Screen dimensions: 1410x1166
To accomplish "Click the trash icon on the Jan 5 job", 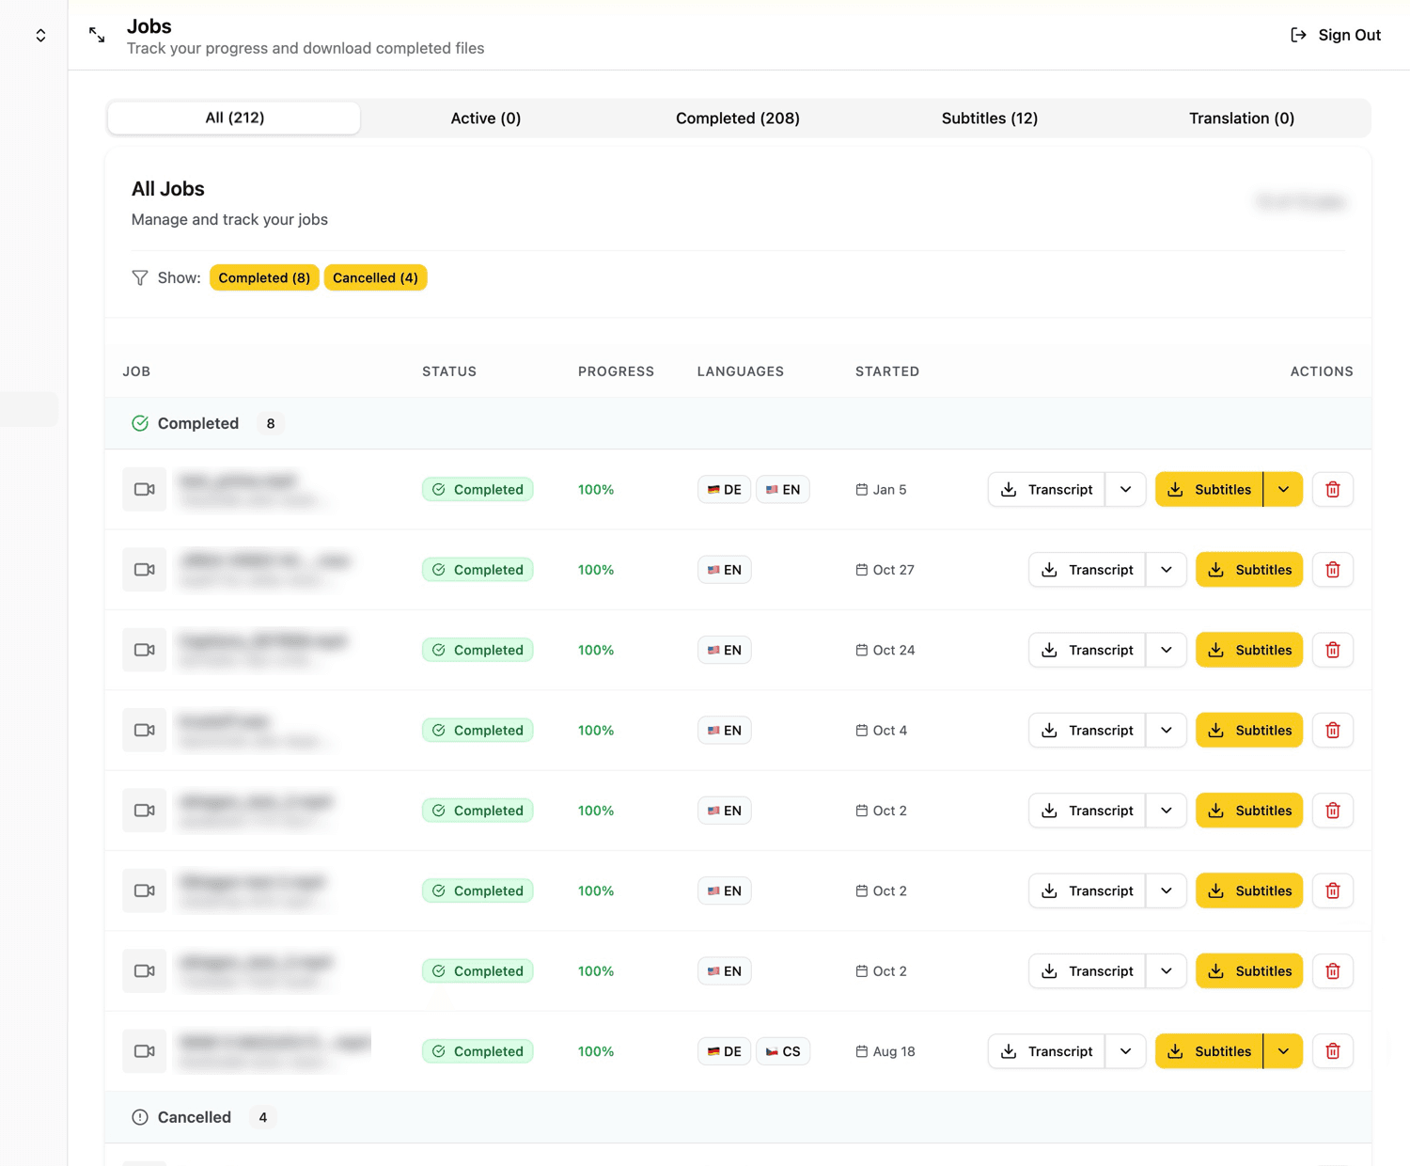I will (1332, 489).
